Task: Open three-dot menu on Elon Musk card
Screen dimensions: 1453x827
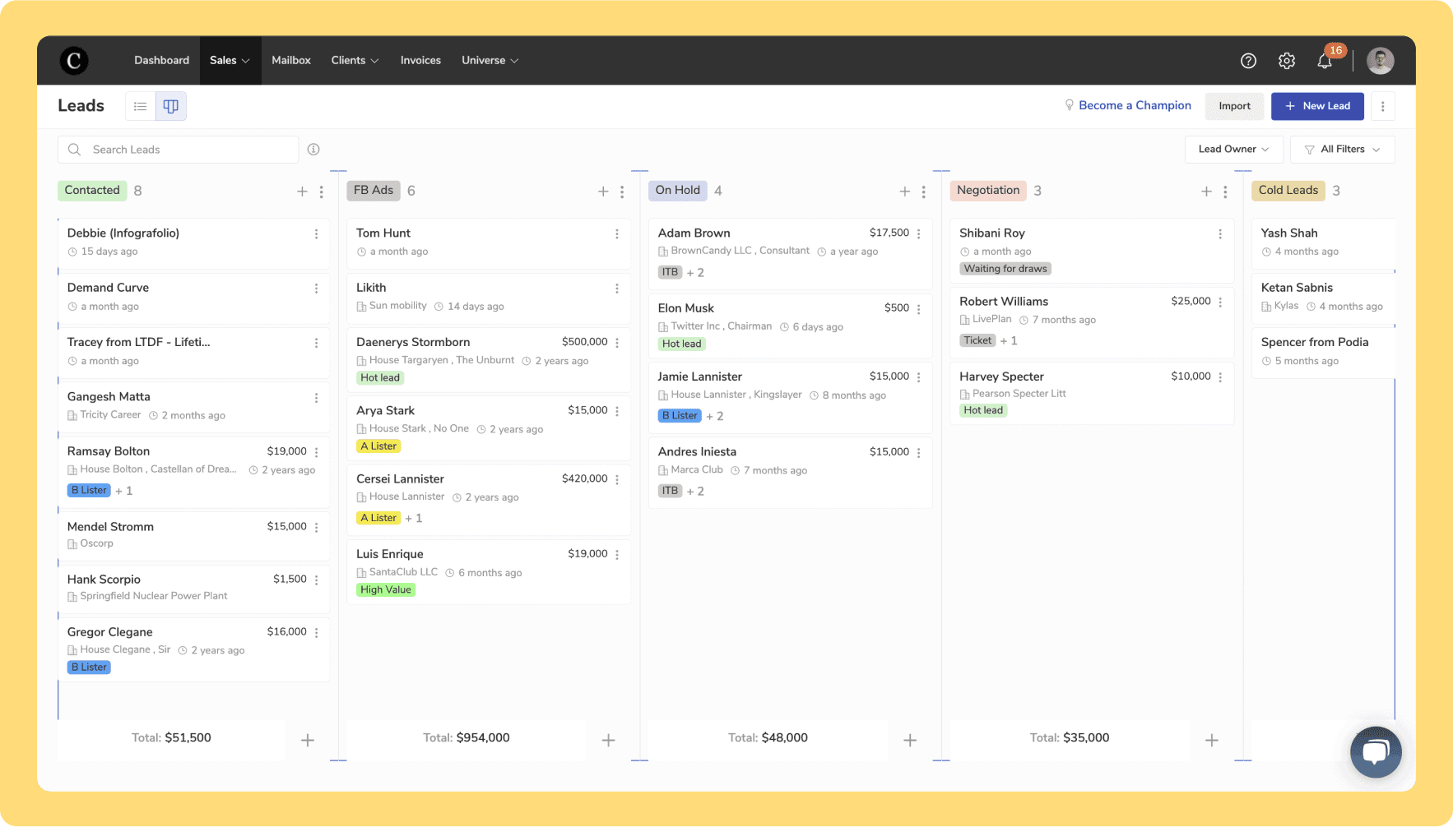Action: pyautogui.click(x=919, y=309)
